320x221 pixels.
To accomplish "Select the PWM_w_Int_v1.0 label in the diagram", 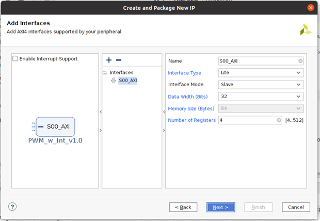I will (55, 140).
